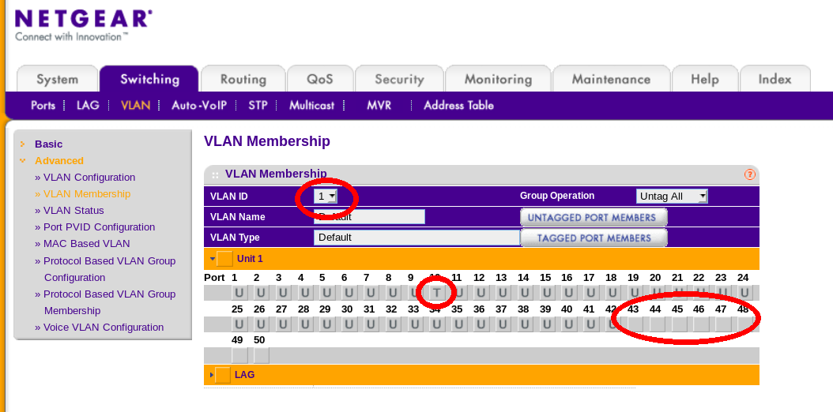Open the Auto-VoIP submenu

199,106
